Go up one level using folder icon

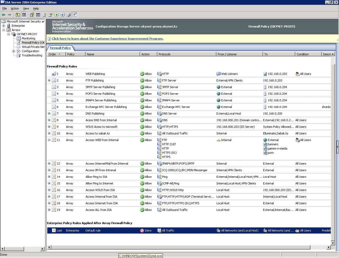click(18, 15)
